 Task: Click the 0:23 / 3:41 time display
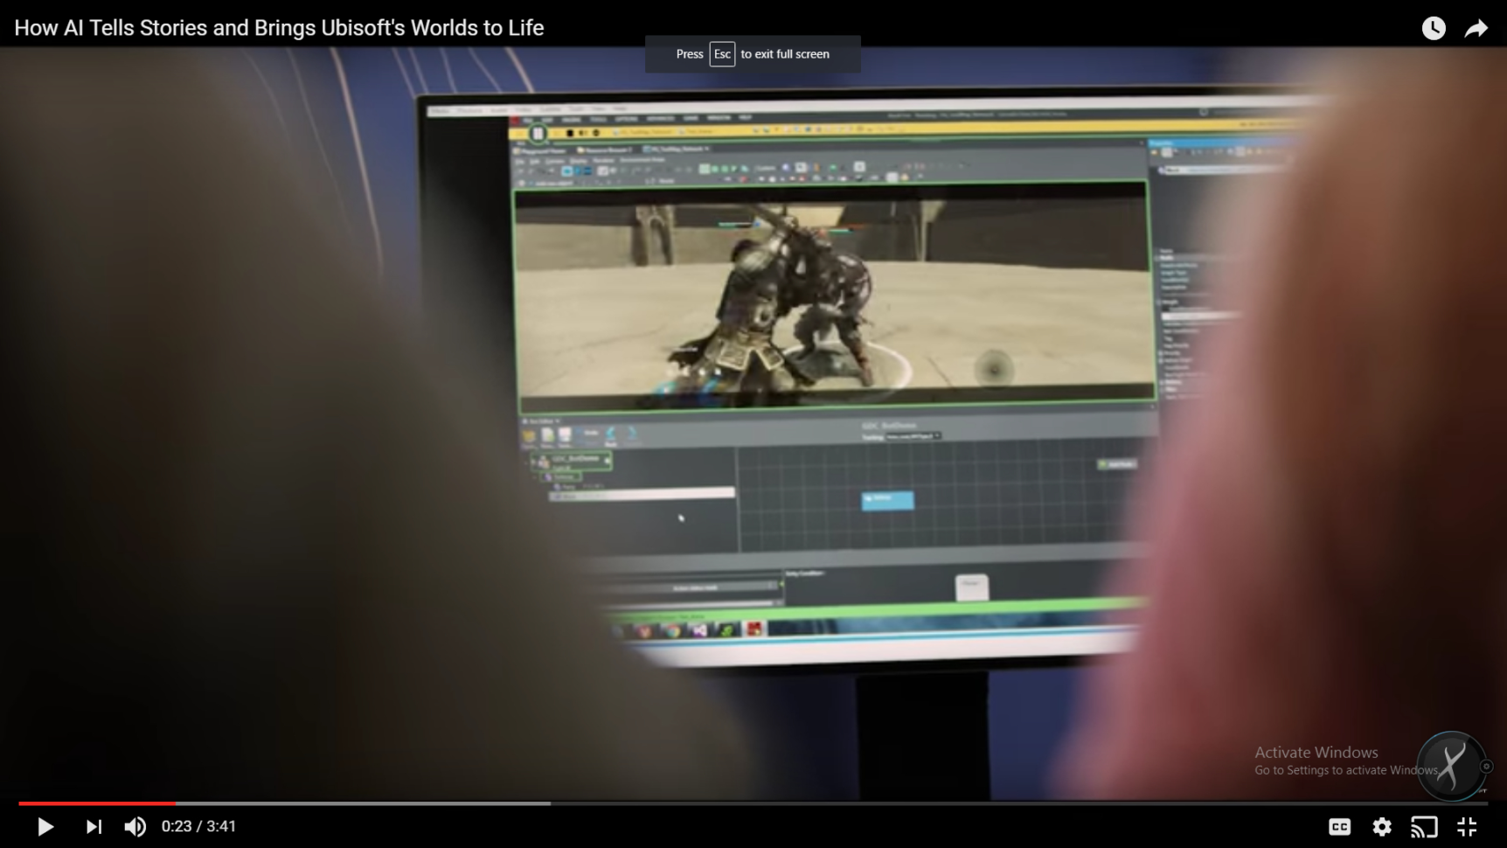point(198,826)
